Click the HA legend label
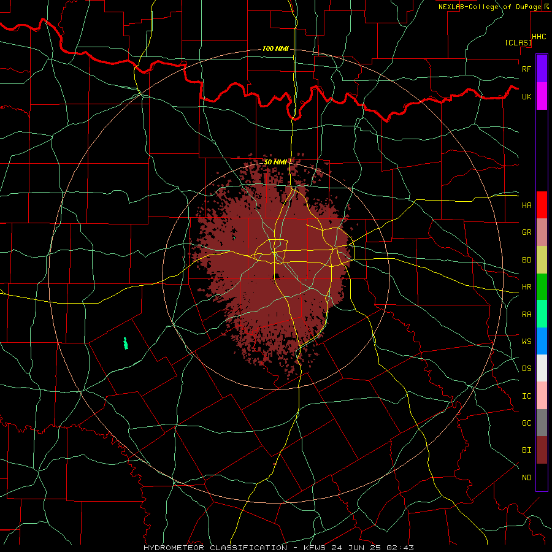 click(526, 205)
